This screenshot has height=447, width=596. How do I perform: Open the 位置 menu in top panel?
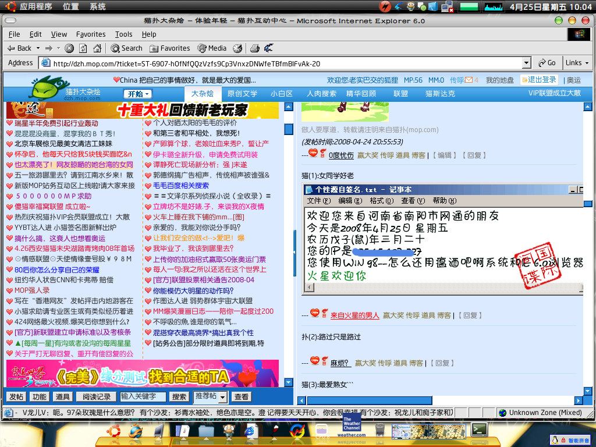(71, 6)
